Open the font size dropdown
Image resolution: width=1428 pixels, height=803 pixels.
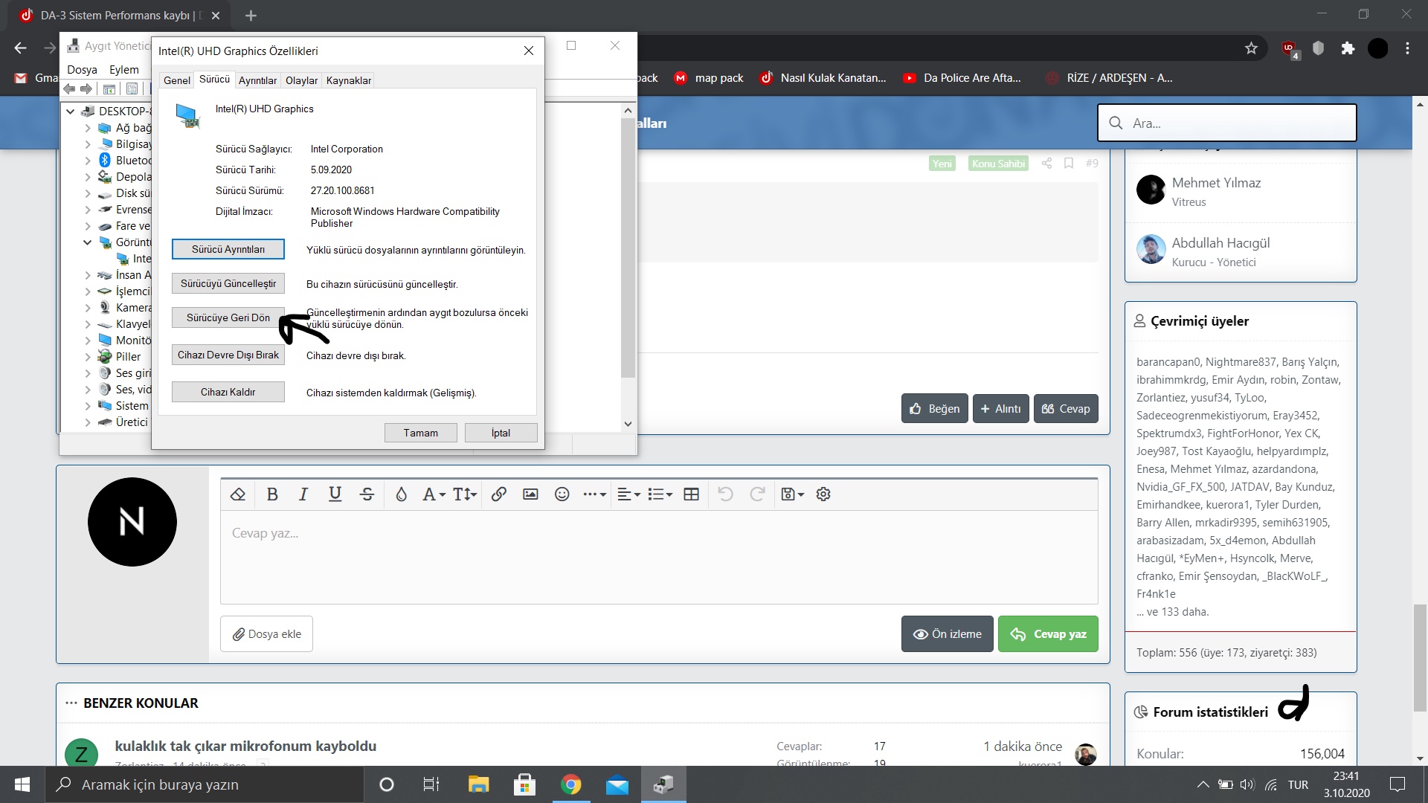point(465,494)
